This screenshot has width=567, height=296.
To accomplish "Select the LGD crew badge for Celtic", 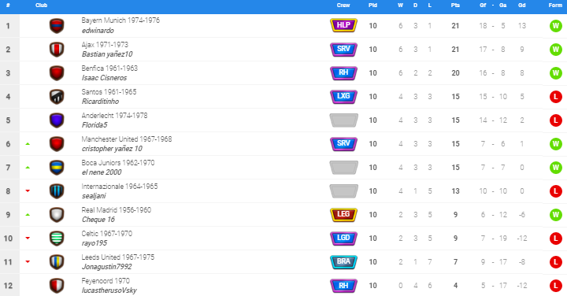I will pyautogui.click(x=343, y=239).
